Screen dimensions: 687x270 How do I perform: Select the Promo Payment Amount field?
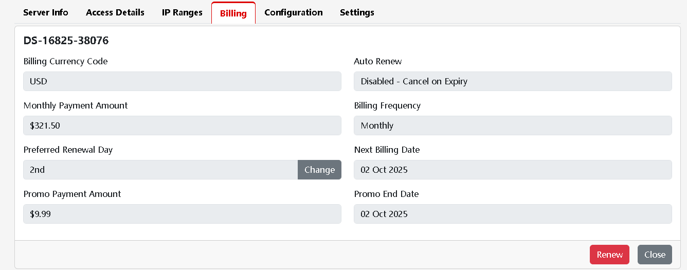[x=182, y=214]
